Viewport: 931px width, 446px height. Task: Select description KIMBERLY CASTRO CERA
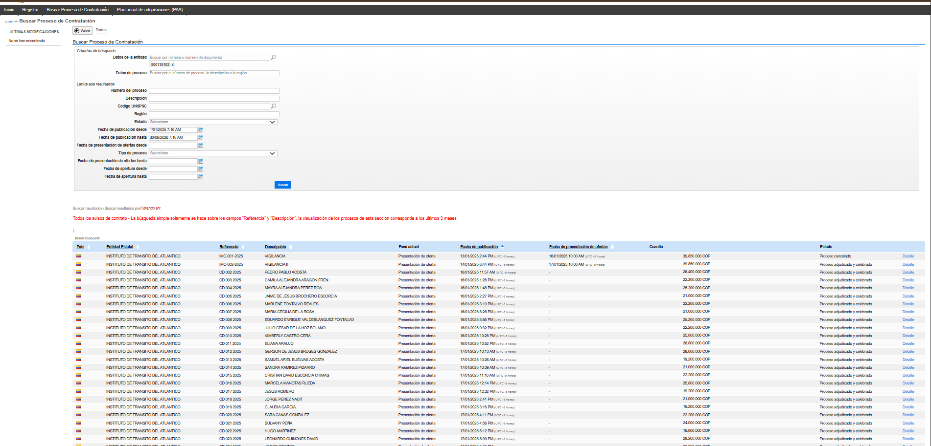[288, 336]
